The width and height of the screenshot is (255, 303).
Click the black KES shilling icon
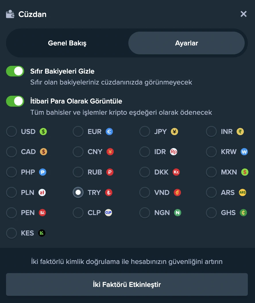[x=42, y=233]
